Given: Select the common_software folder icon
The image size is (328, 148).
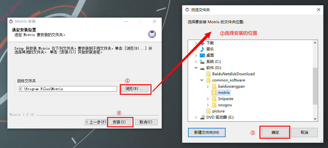Looking at the screenshot, I should (208, 80).
